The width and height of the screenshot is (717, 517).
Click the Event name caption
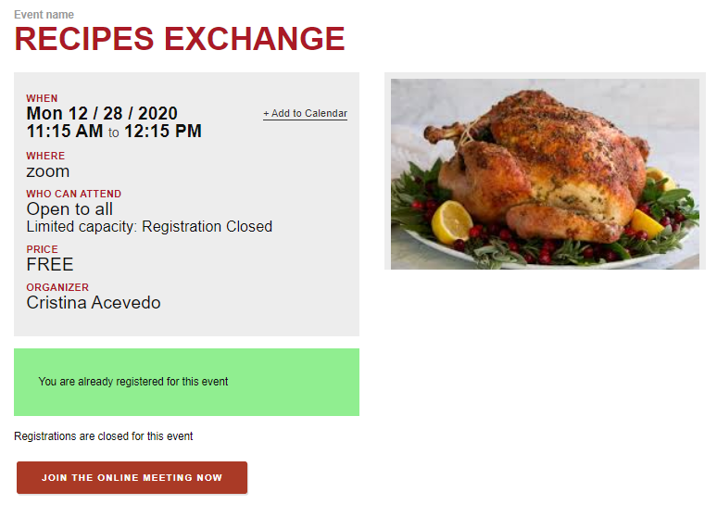click(44, 15)
